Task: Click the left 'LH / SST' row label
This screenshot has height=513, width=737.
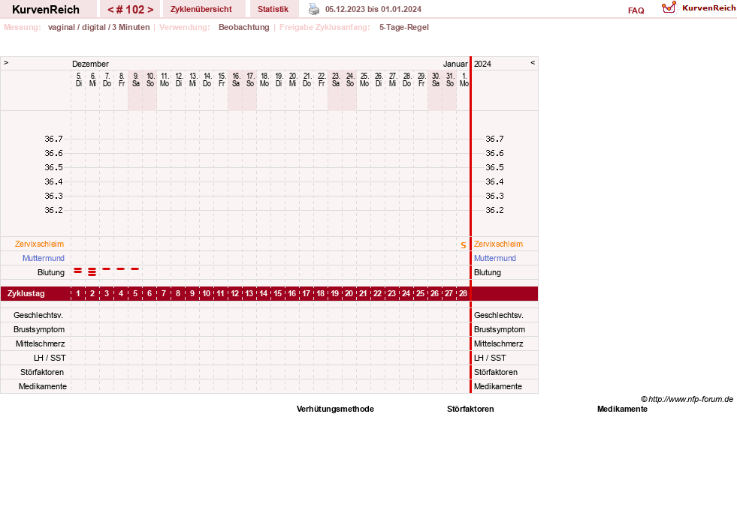Action: tap(50, 358)
